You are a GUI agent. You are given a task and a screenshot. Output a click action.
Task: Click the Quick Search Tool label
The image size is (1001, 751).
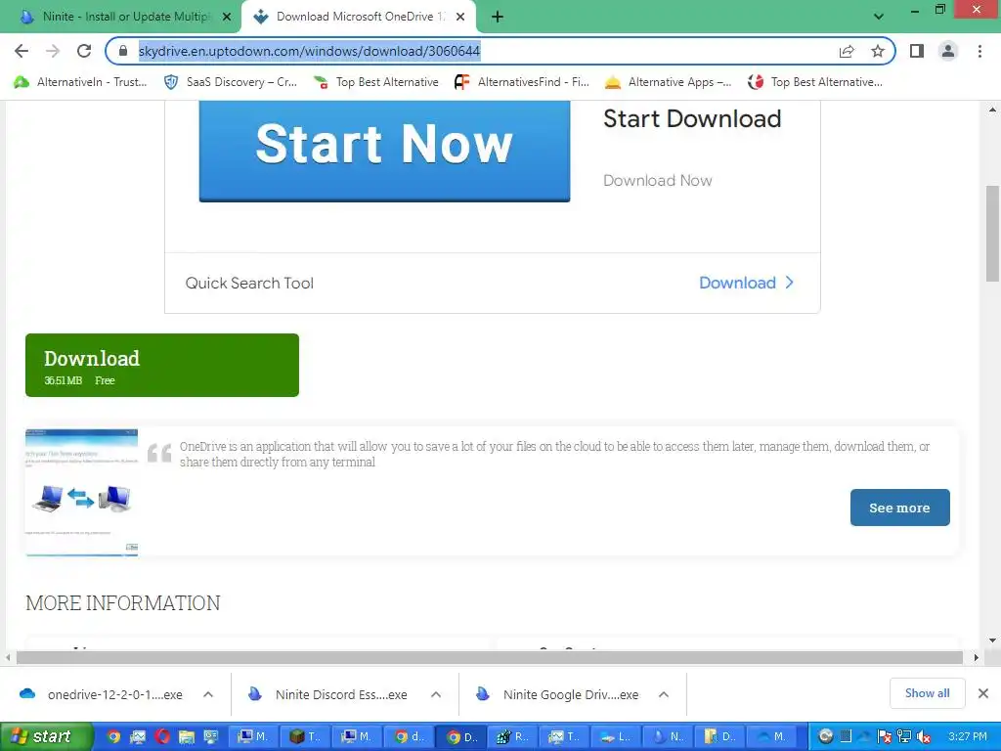(249, 283)
